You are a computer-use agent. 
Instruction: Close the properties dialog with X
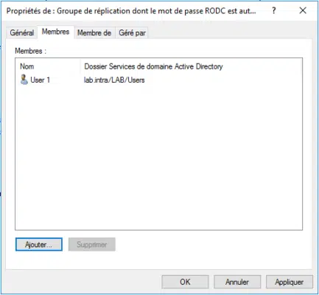[x=303, y=10]
